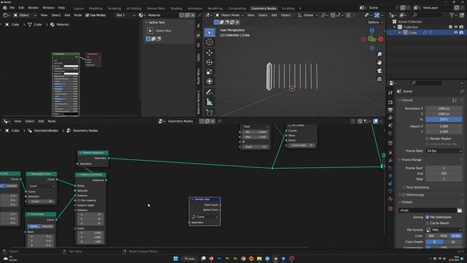
Task: Select the Select Box tool in viewport toolbar
Action: pos(209,32)
